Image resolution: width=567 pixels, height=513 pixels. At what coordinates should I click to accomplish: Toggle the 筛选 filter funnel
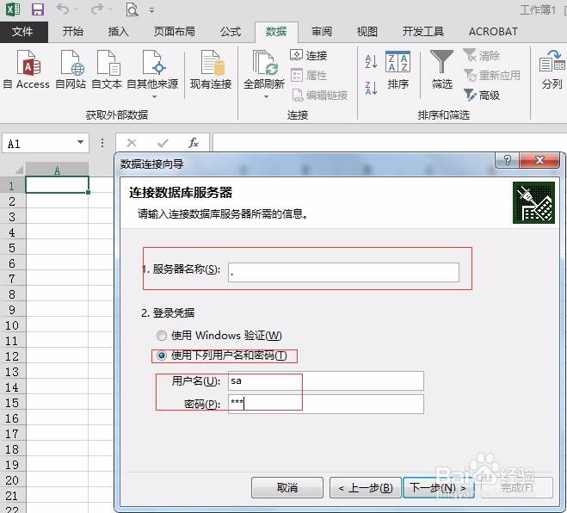click(442, 70)
